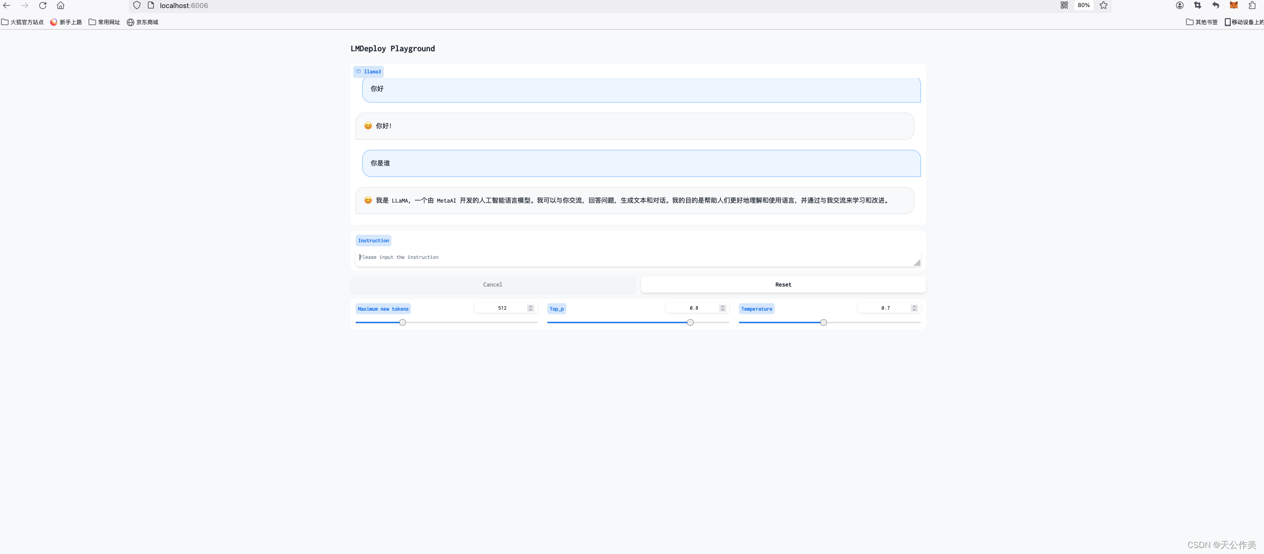This screenshot has width=1264, height=554.
Task: Click the llama3 chatbot label
Action: 369,72
